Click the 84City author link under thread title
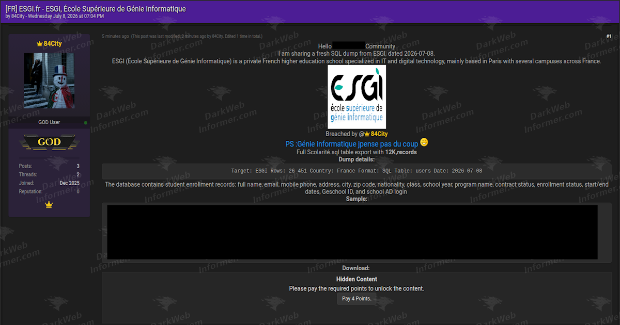Screen dimensions: 620x325 (18, 17)
